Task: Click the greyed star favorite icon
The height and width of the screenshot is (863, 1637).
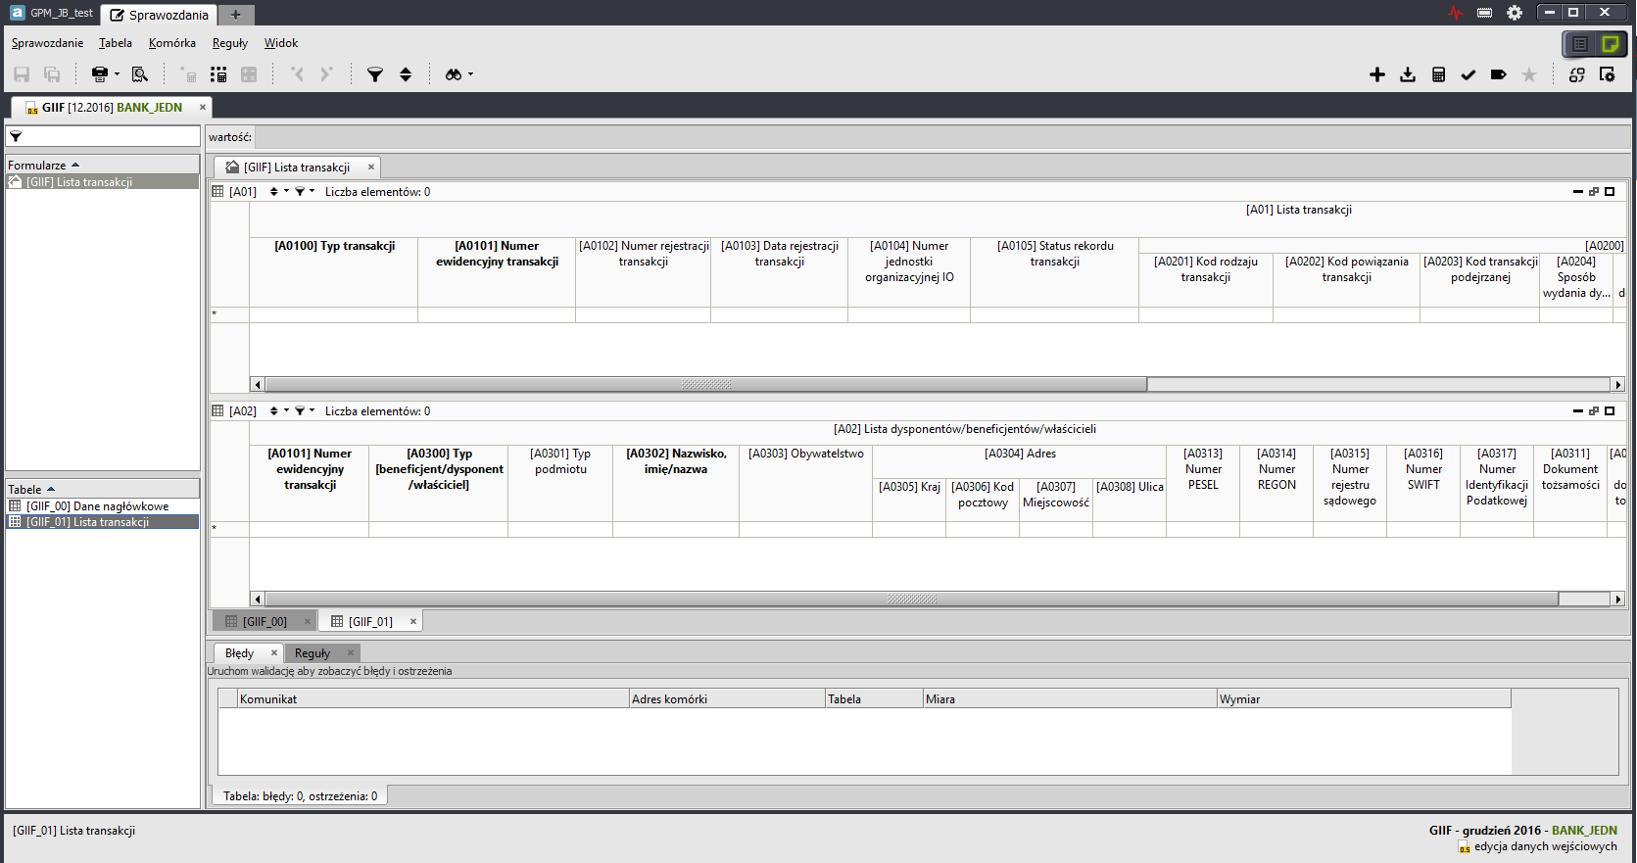Action: (x=1529, y=74)
